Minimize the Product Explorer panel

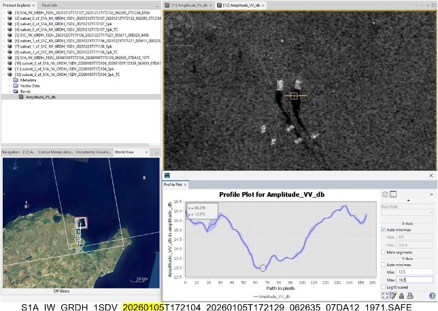[x=157, y=6]
